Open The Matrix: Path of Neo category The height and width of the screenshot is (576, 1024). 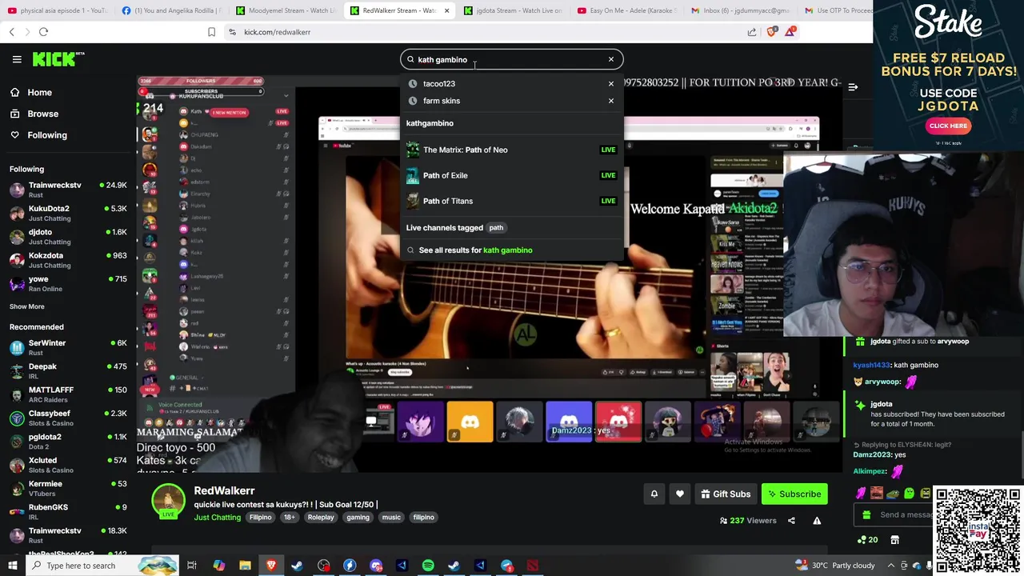coord(511,150)
